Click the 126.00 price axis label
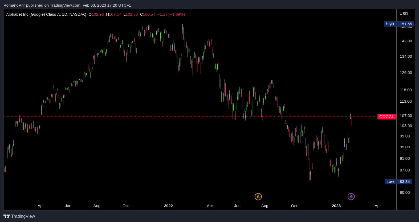This screenshot has height=222, width=419. pyautogui.click(x=406, y=73)
